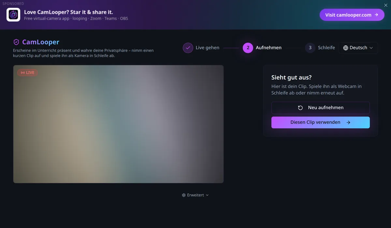Expand the Erweitert advanced settings
This screenshot has height=228, width=391.
(x=195, y=195)
